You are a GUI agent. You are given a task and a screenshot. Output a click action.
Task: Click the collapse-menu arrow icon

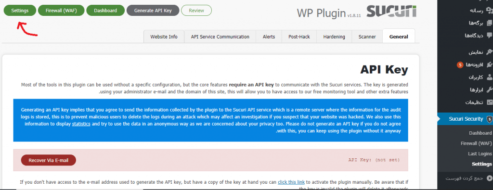pyautogui.click(x=489, y=178)
